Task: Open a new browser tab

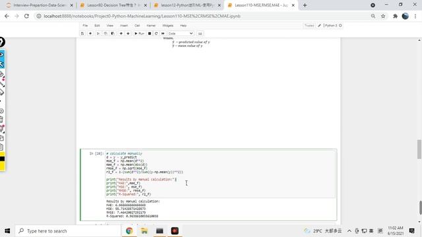Action: pyautogui.click(x=305, y=5)
